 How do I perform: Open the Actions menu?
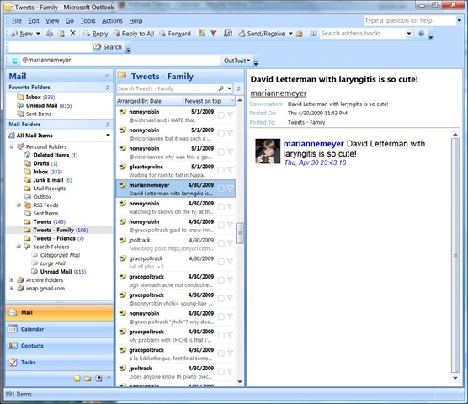click(112, 20)
